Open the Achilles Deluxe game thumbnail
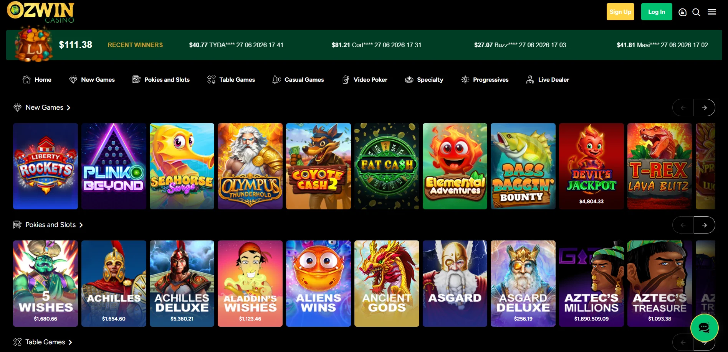The image size is (728, 352). coord(182,283)
